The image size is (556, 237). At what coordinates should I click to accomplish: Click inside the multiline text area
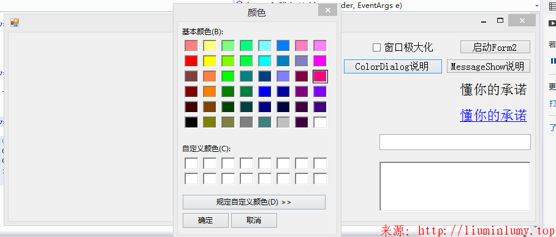(455, 186)
